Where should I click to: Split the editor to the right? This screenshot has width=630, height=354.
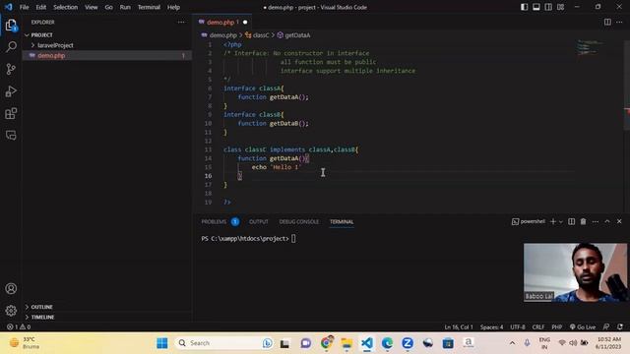[x=607, y=22]
